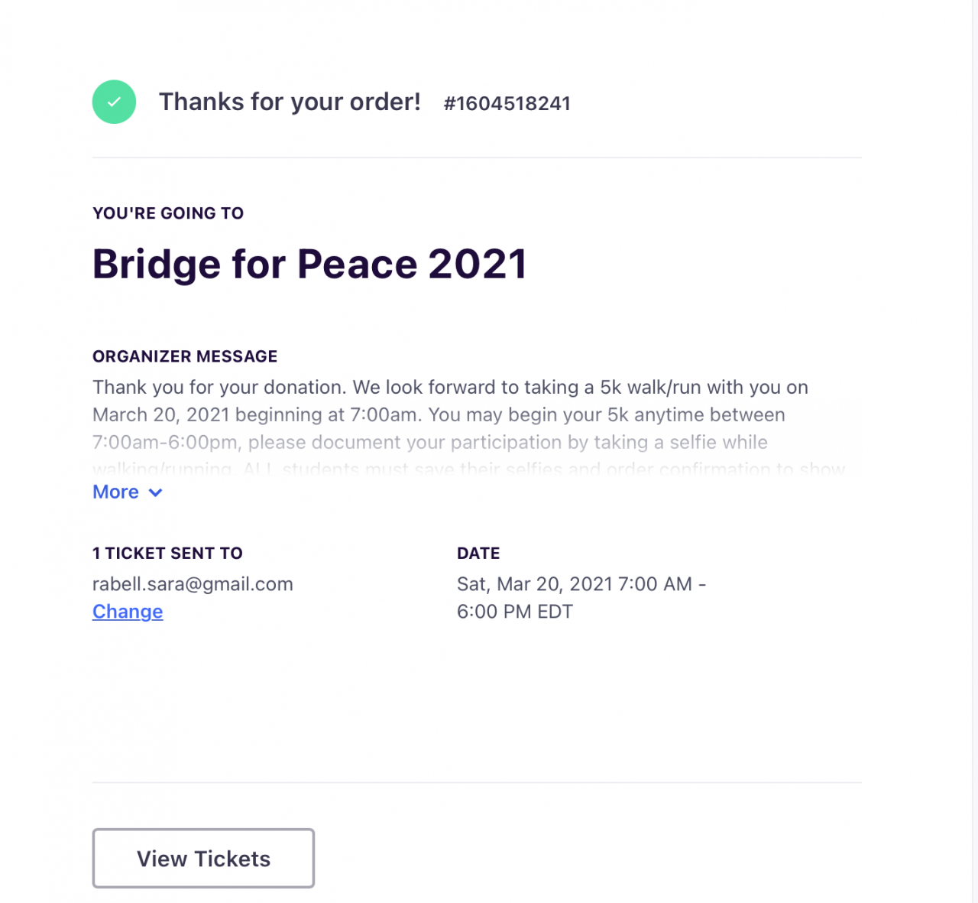Click the Bridge for Peace 2021 title
Screen dimensions: 978x903
309,265
